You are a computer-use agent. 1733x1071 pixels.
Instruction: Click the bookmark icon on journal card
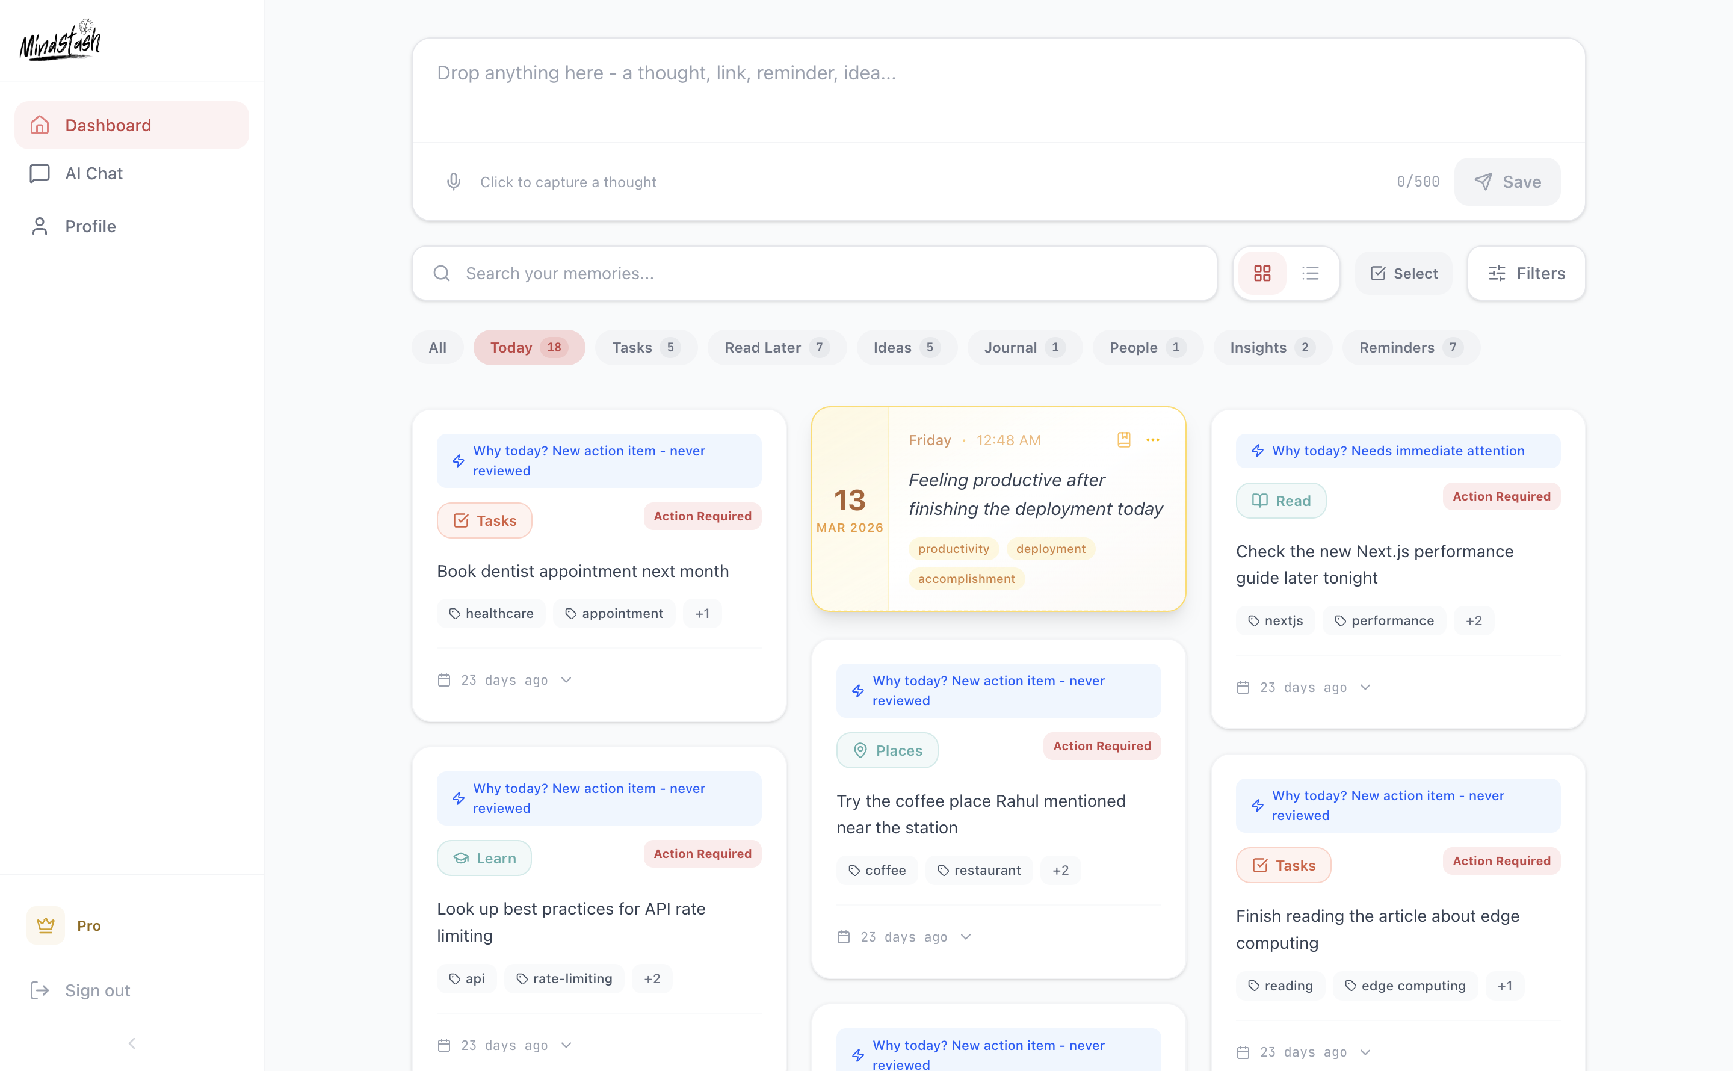pyautogui.click(x=1124, y=440)
